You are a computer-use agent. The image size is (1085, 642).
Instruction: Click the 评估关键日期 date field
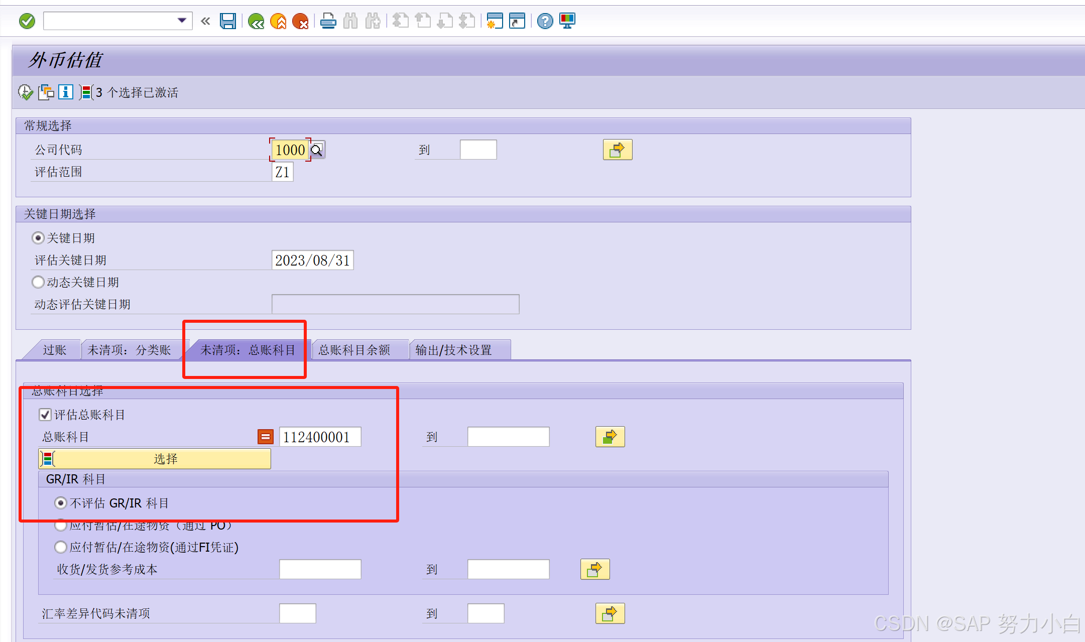[312, 260]
